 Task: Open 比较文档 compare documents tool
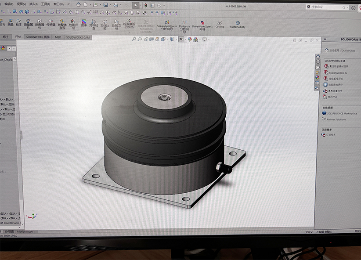[116, 25]
